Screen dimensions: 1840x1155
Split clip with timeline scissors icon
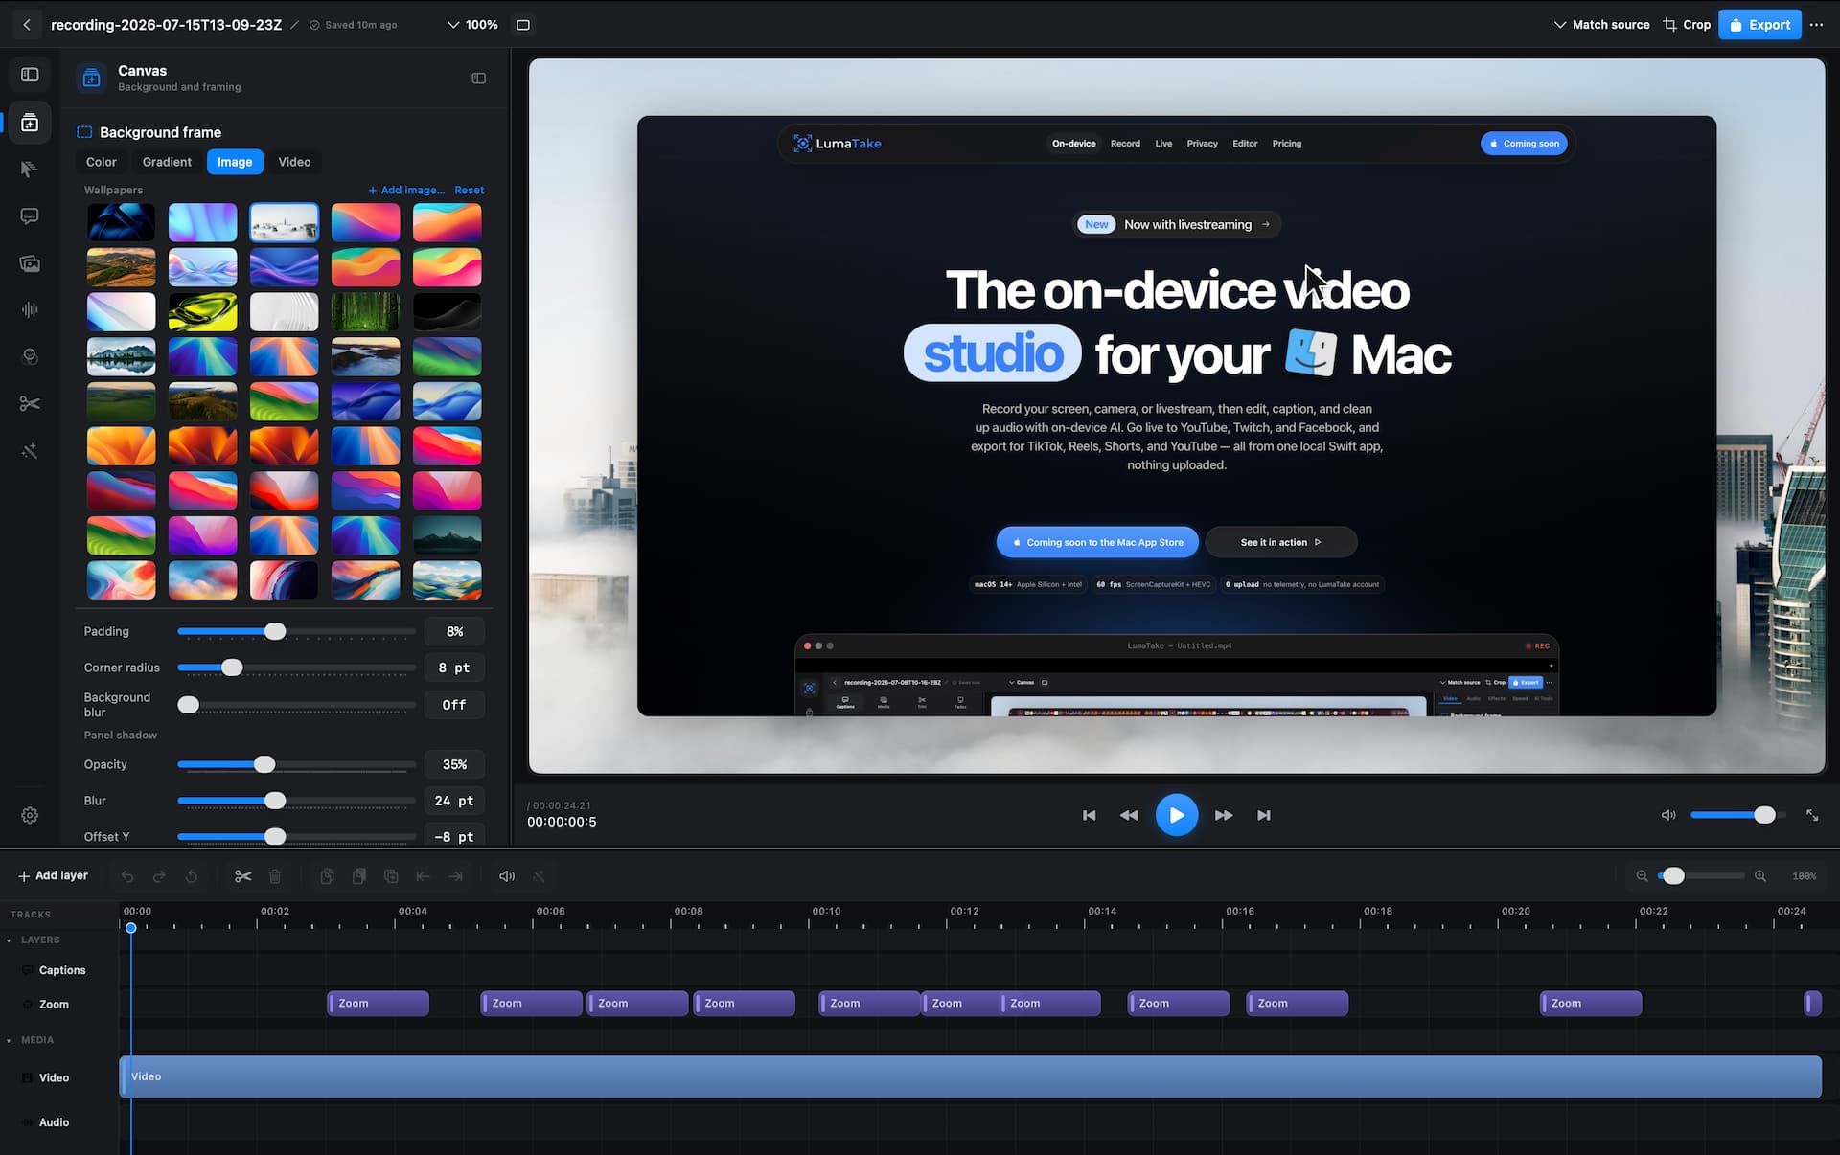(242, 876)
